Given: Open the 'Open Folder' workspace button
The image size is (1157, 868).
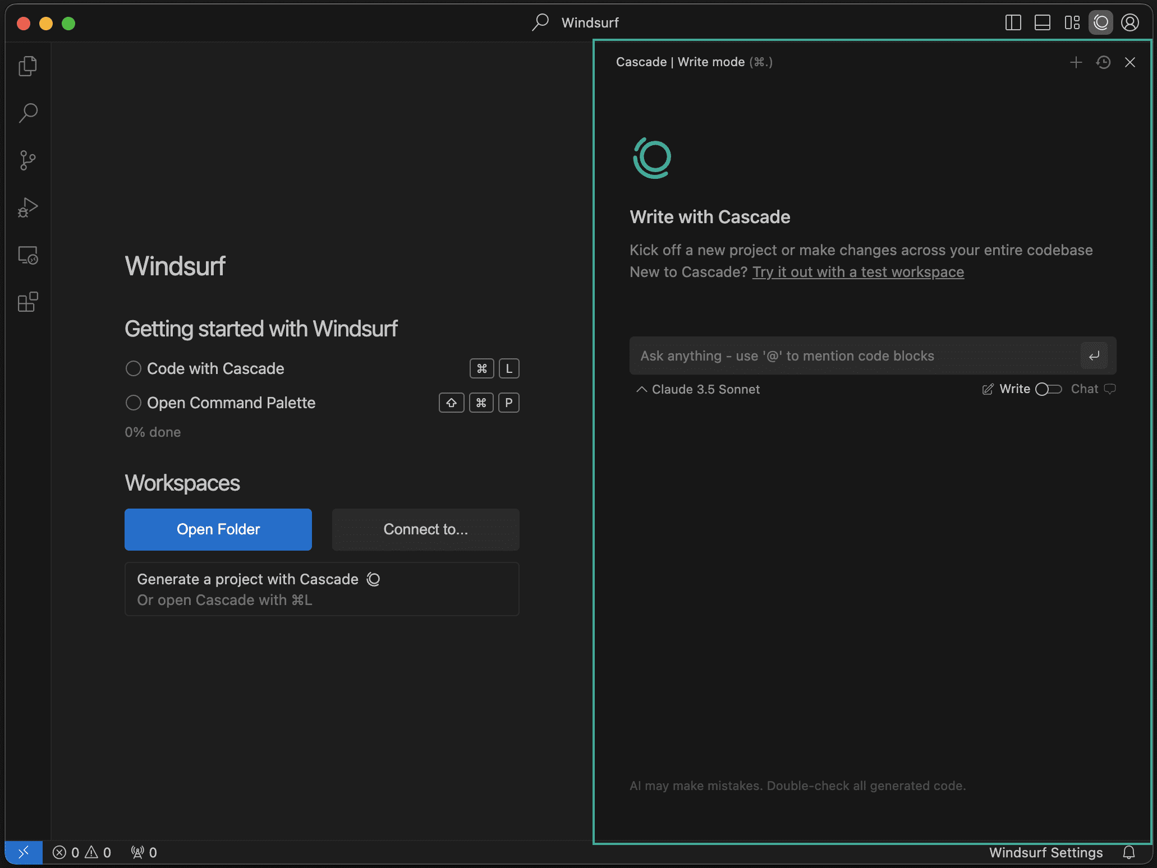Looking at the screenshot, I should coord(218,529).
